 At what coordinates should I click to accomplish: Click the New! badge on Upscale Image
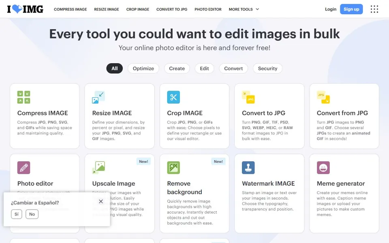(x=143, y=162)
